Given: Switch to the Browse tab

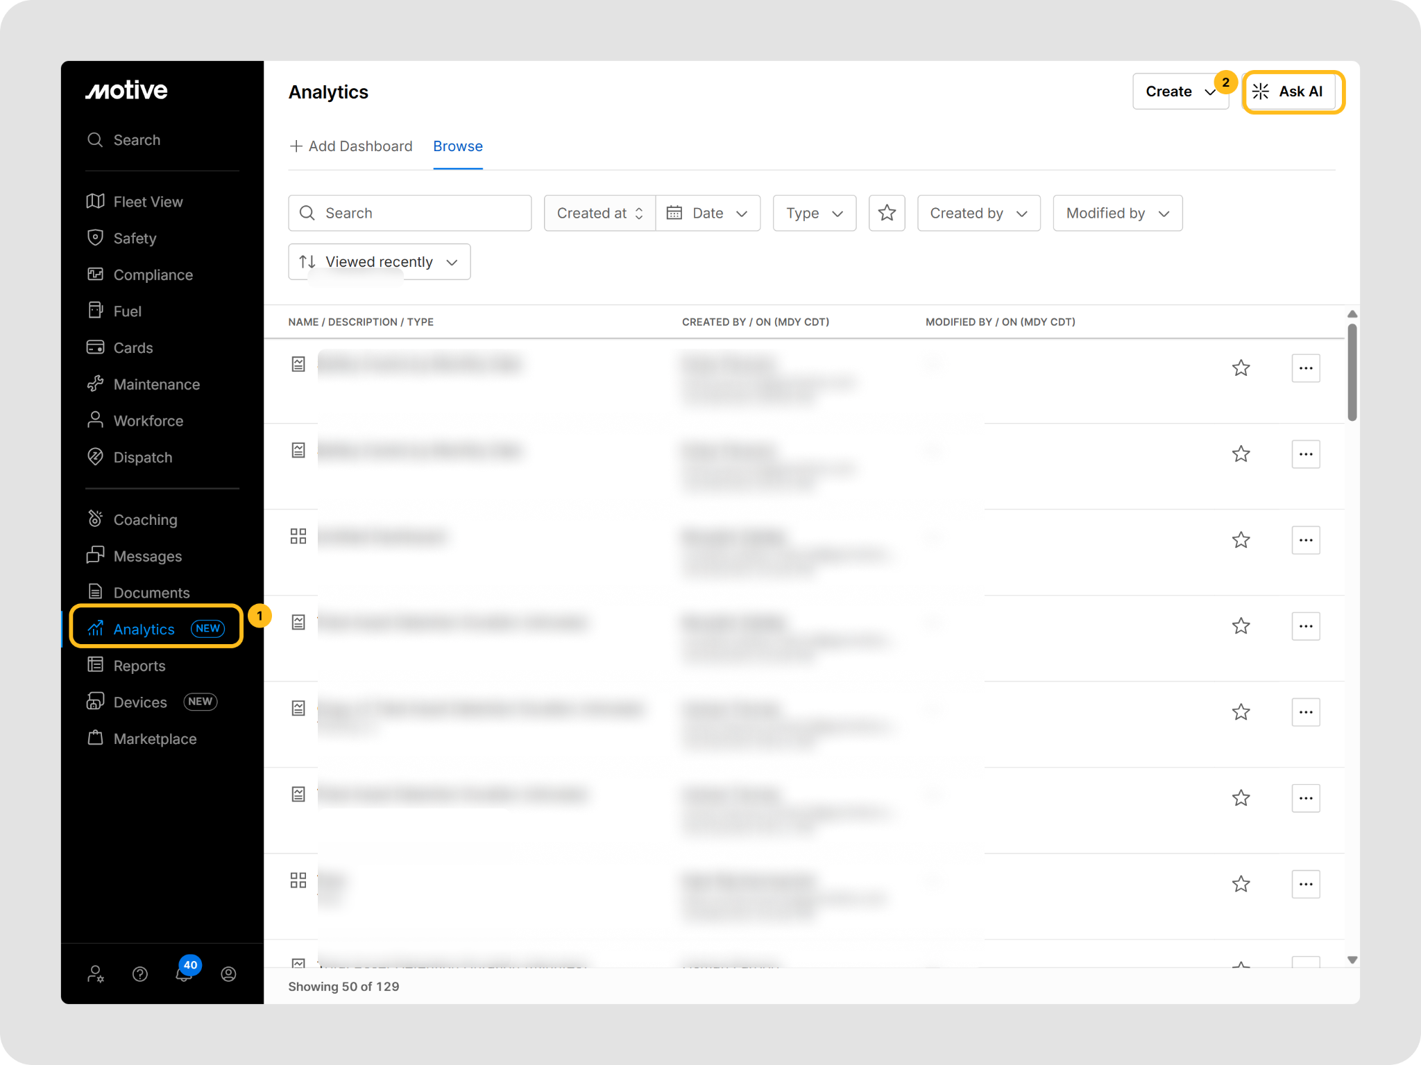Looking at the screenshot, I should click(457, 146).
